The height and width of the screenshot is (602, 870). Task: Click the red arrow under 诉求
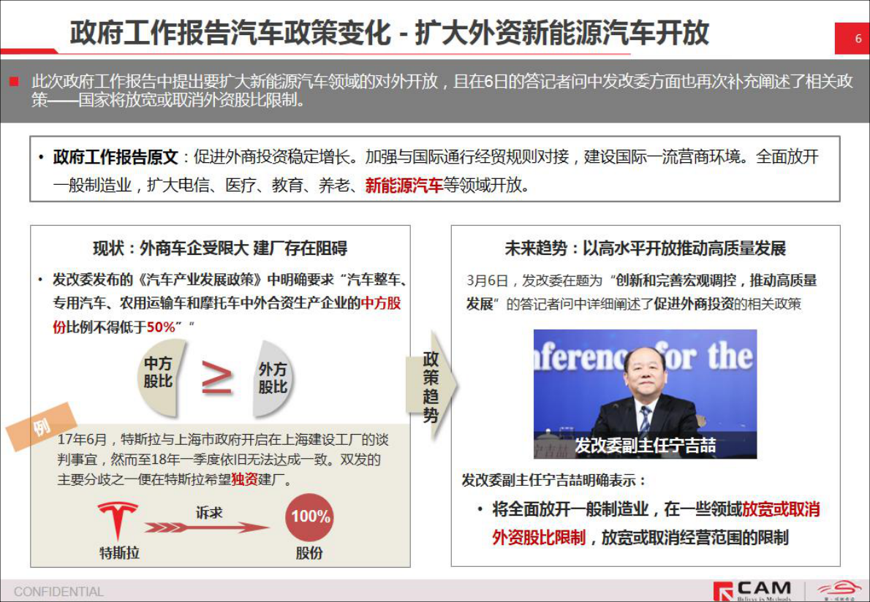click(x=207, y=527)
